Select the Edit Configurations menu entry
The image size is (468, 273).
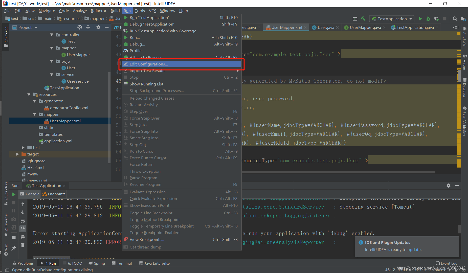click(x=182, y=64)
